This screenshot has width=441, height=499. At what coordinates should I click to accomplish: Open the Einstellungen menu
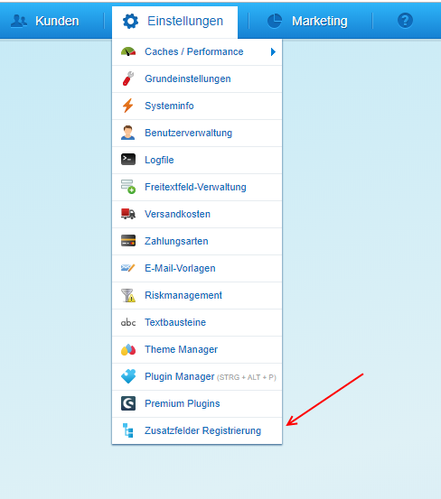[174, 22]
